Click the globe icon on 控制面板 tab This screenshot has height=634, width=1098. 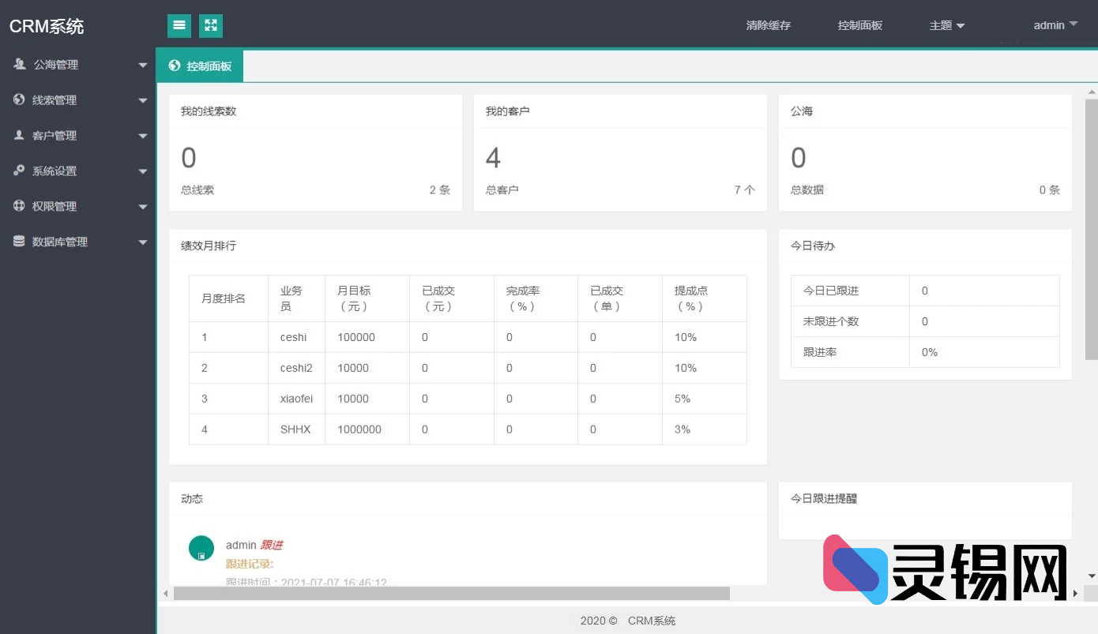(174, 66)
